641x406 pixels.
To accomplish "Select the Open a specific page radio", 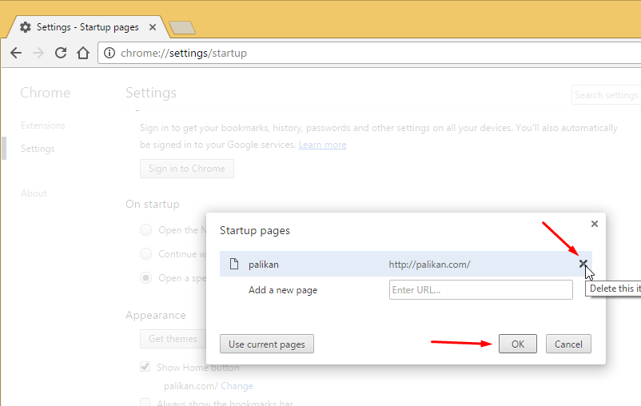I will (x=146, y=278).
